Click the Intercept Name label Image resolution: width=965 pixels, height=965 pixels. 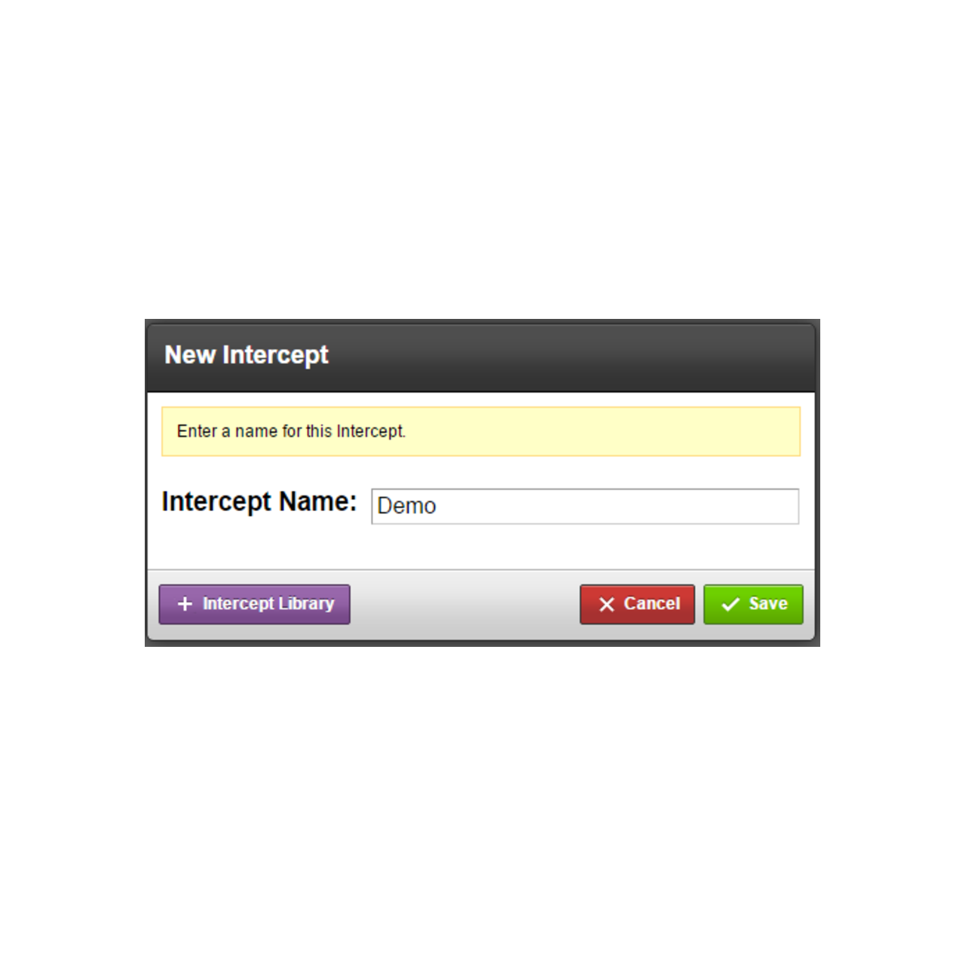pos(259,501)
